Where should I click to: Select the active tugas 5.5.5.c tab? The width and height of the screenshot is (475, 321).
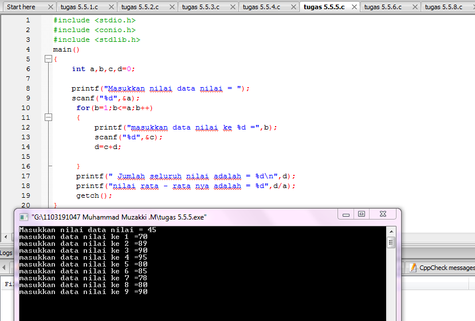click(x=324, y=7)
